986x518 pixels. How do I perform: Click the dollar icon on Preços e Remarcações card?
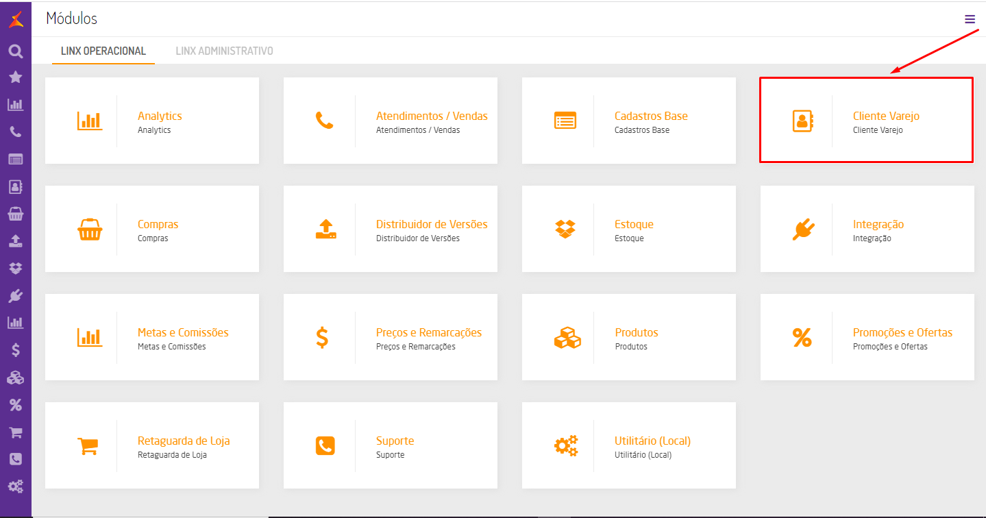(x=322, y=337)
